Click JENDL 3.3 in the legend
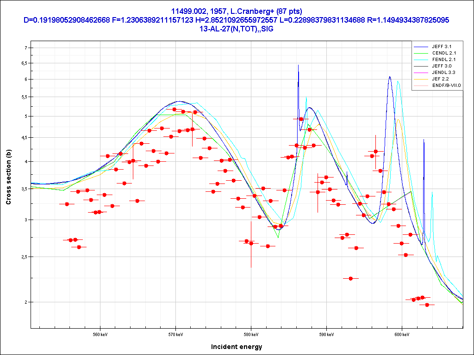Image resolution: width=474 pixels, height=355 pixels. tap(444, 73)
